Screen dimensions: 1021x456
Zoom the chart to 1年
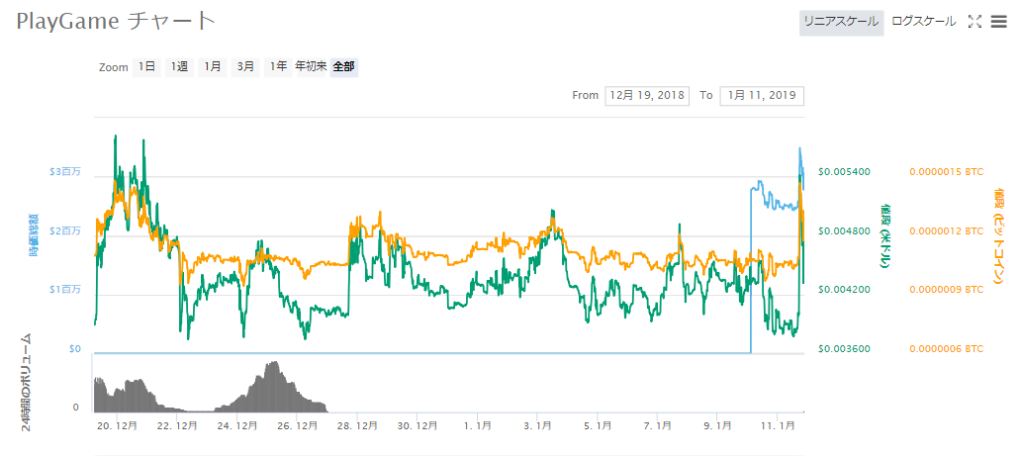point(278,67)
